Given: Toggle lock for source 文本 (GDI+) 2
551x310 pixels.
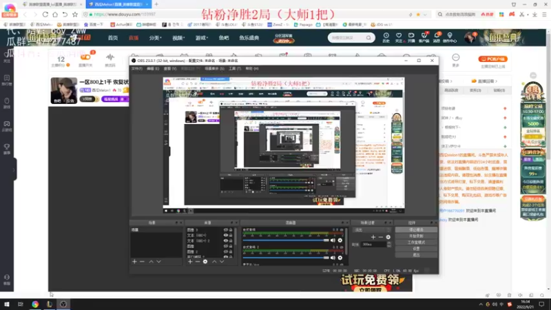Looking at the screenshot, I should click(x=231, y=240).
